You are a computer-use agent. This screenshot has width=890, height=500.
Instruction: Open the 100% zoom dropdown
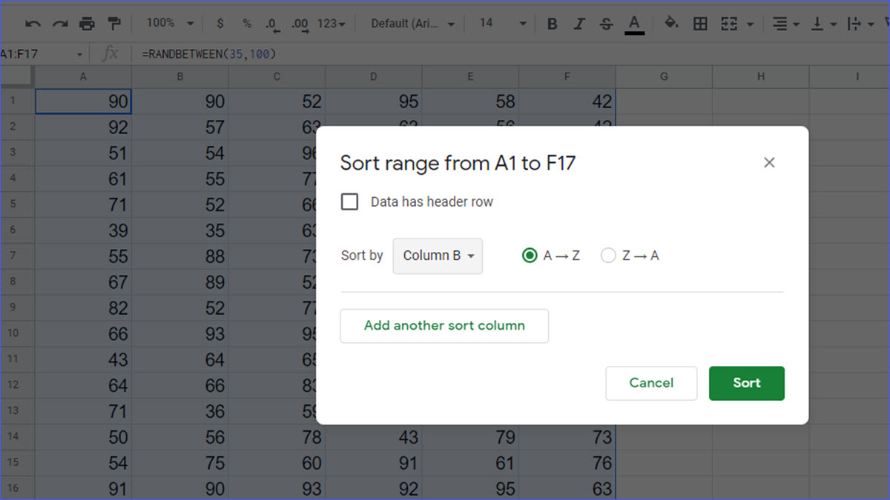pos(169,24)
